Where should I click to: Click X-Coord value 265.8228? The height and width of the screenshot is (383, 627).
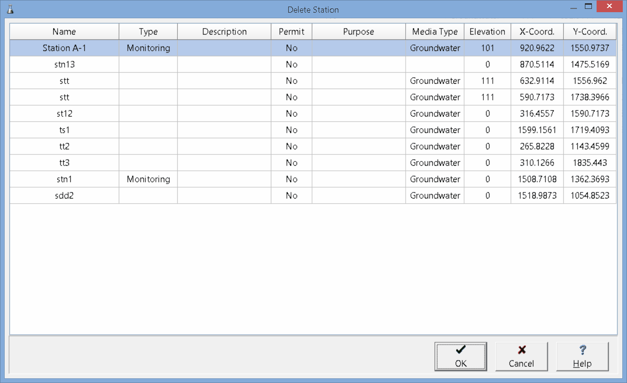pyautogui.click(x=537, y=147)
